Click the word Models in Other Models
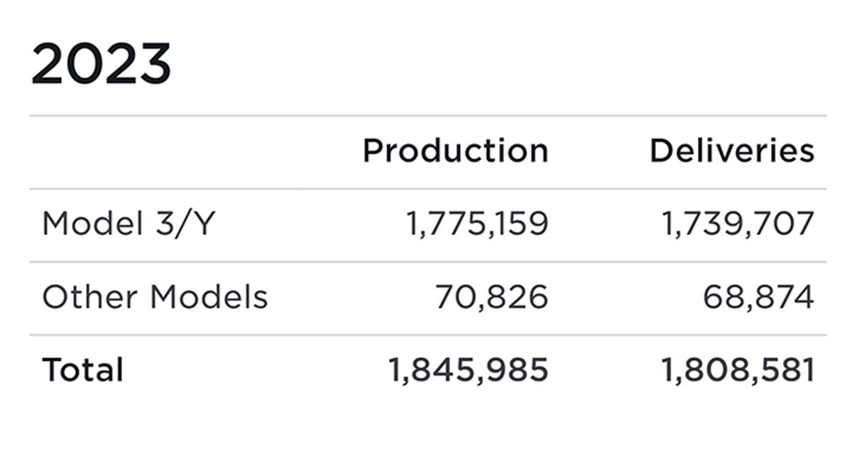Screen dimensions: 852x449 click(x=209, y=298)
